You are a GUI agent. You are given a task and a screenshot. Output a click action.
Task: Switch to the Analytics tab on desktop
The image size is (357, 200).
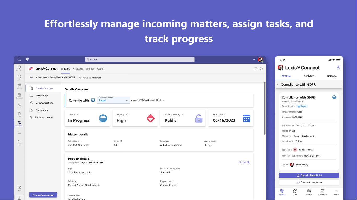point(78,69)
